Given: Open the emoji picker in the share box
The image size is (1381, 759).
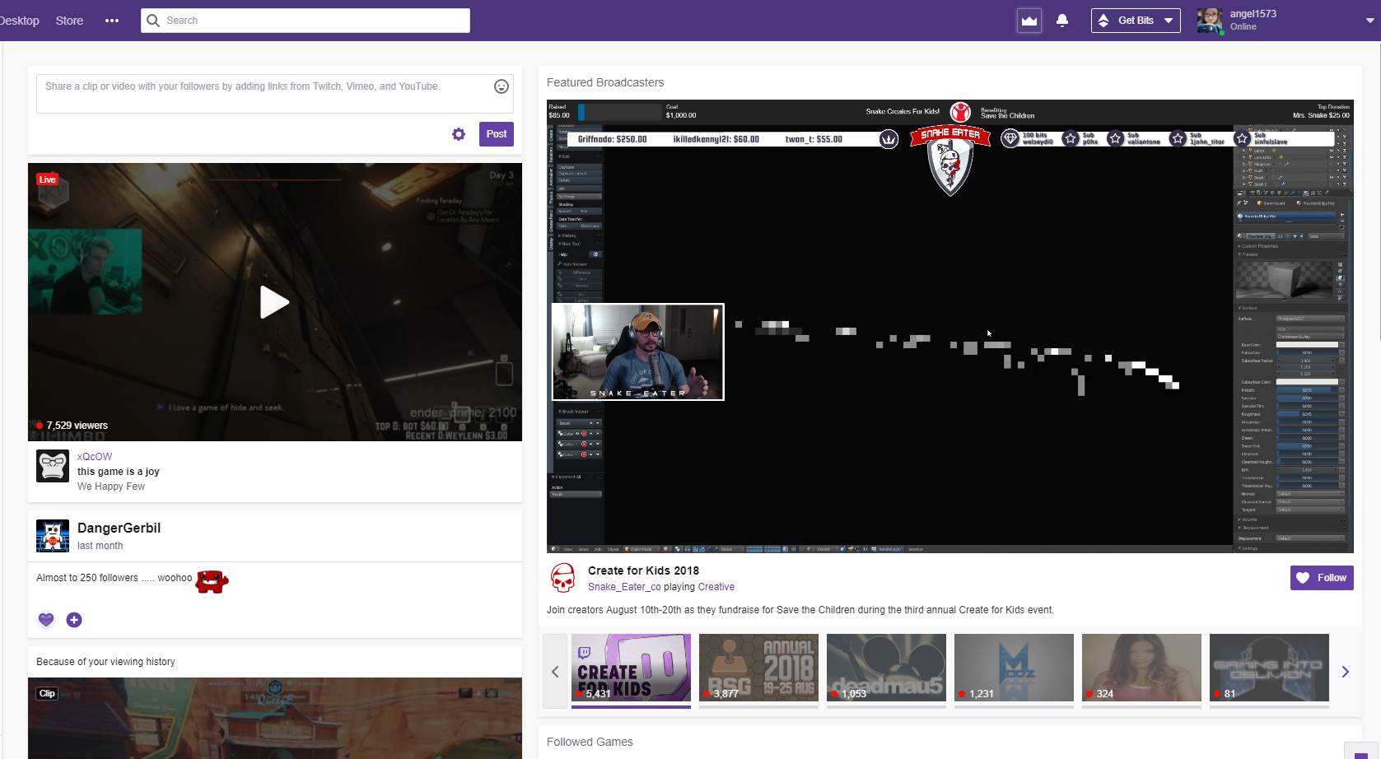Looking at the screenshot, I should [502, 86].
